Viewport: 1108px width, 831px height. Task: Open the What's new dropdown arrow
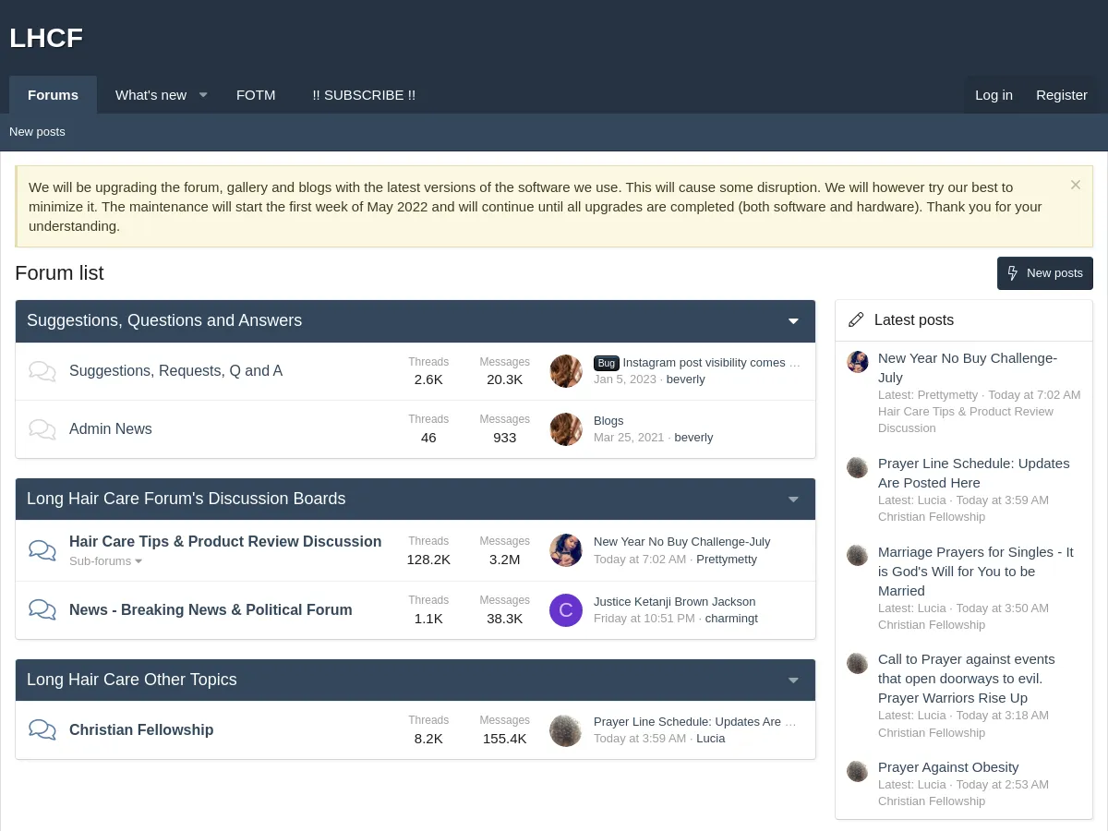(203, 95)
